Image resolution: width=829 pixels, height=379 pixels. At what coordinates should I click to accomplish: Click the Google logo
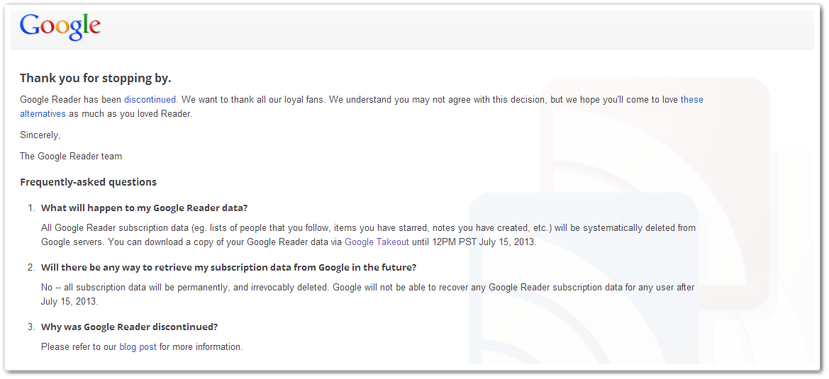pyautogui.click(x=60, y=27)
